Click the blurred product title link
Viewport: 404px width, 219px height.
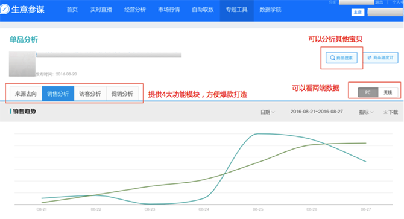pos(109,55)
